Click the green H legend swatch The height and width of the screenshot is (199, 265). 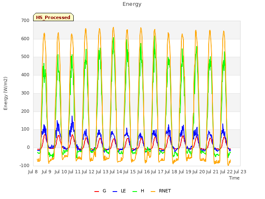coord(135,192)
